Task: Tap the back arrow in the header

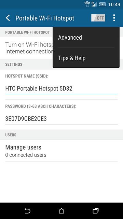Action: tap(8, 18)
